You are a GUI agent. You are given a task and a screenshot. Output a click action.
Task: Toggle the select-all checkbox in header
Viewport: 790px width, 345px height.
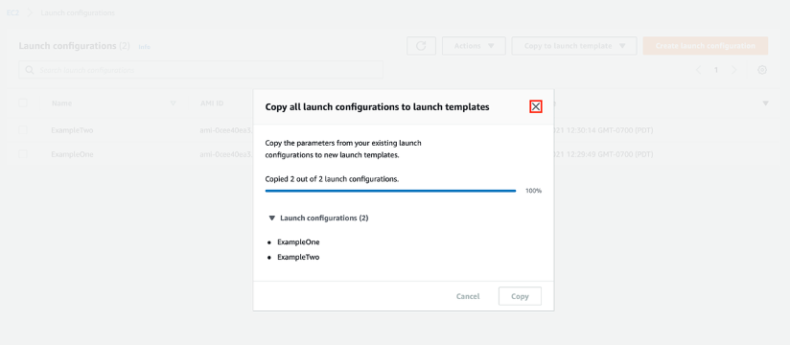pos(23,103)
